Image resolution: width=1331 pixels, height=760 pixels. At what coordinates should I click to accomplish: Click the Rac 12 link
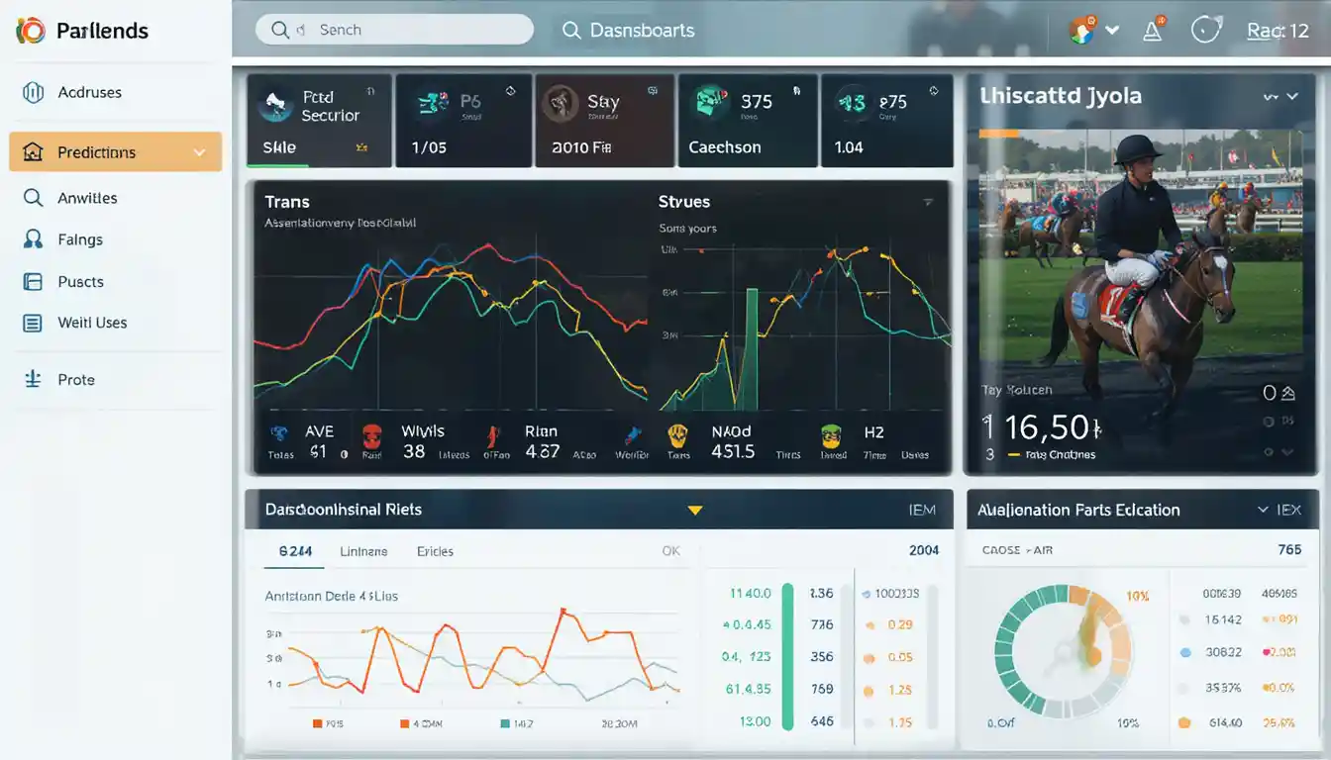click(x=1278, y=31)
